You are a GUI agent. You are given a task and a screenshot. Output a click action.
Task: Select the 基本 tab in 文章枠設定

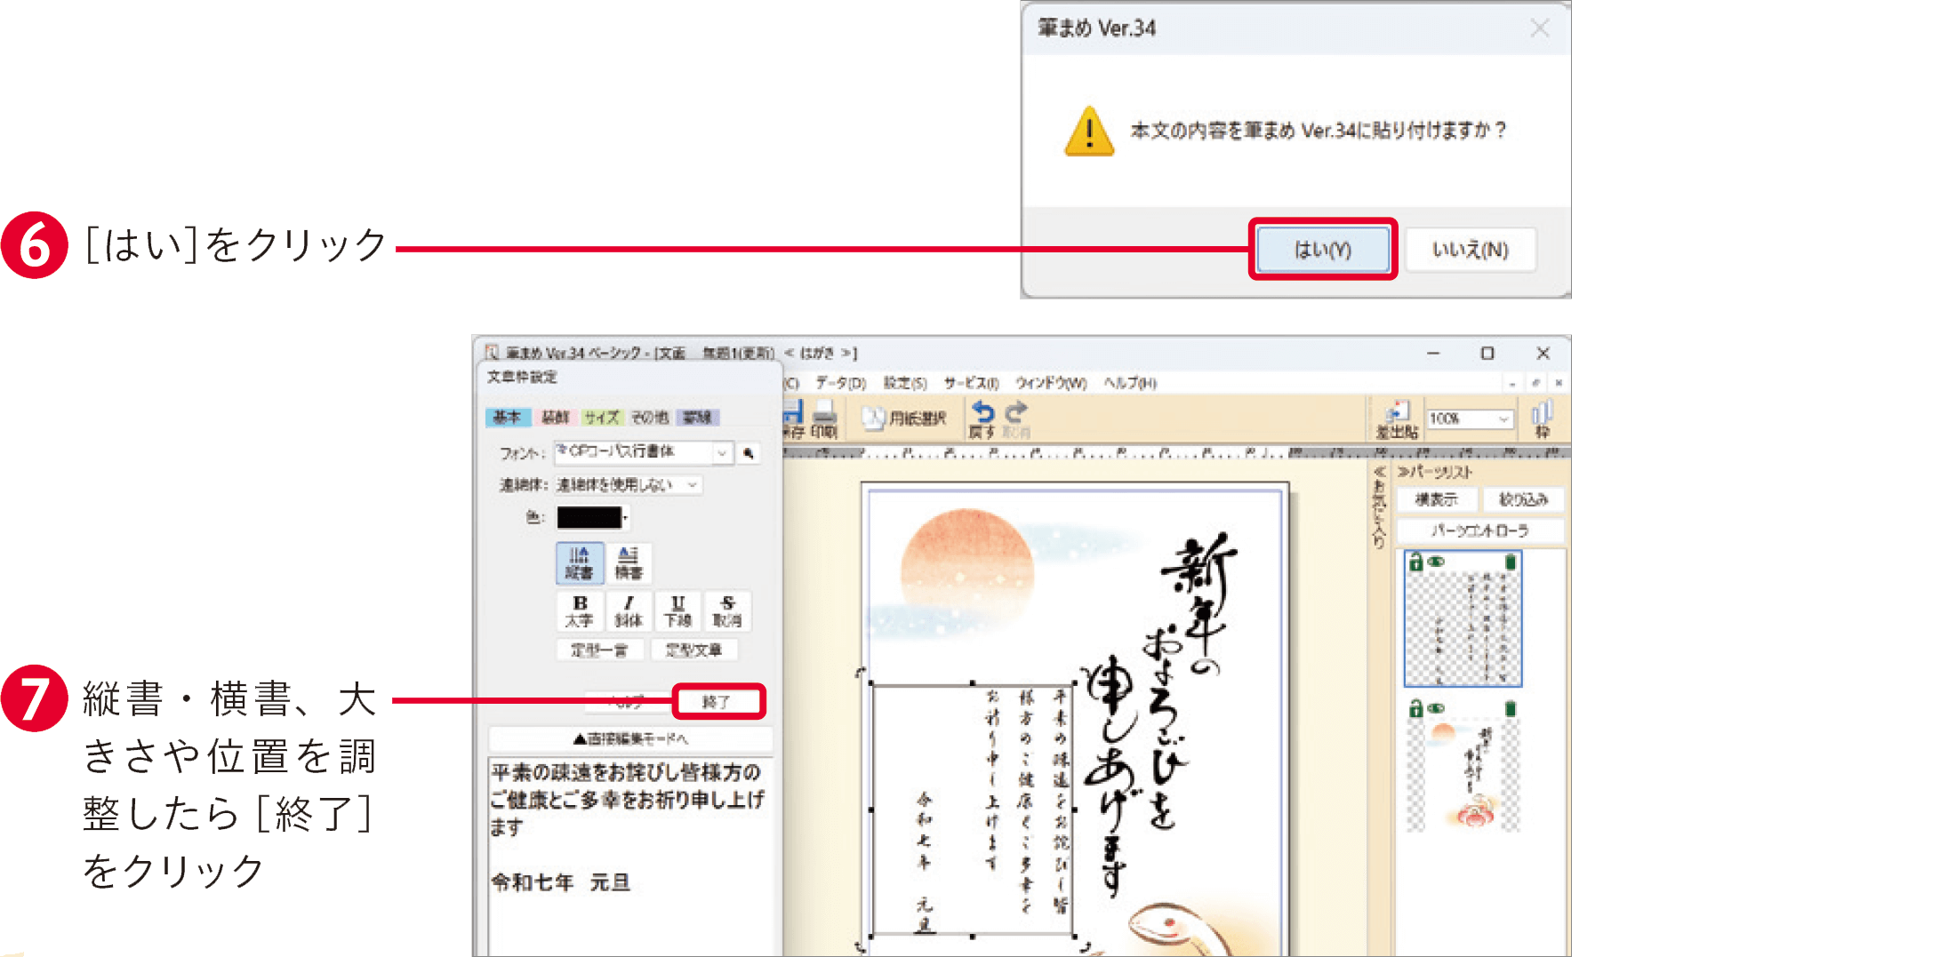(508, 417)
